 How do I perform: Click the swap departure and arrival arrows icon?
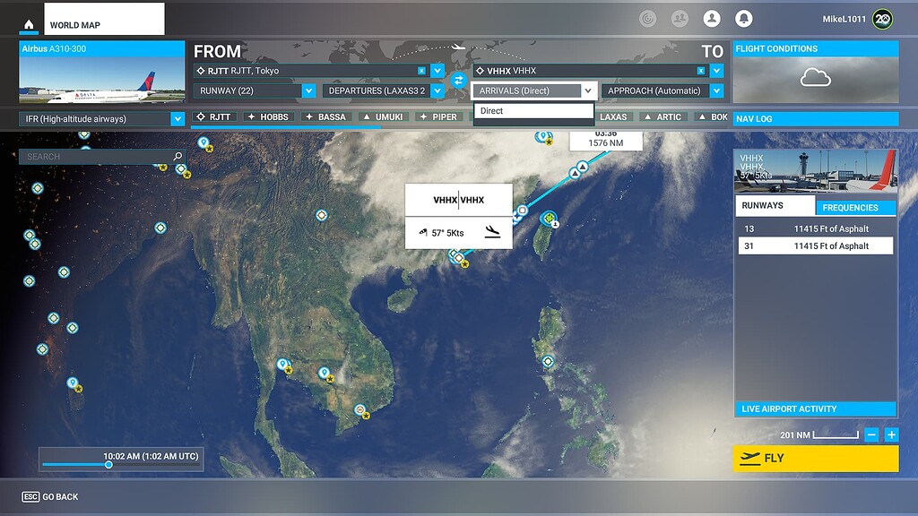[x=460, y=81]
